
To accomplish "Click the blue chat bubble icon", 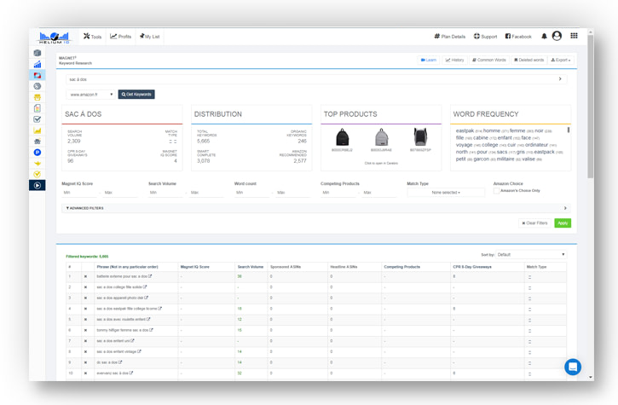I will click(x=573, y=367).
